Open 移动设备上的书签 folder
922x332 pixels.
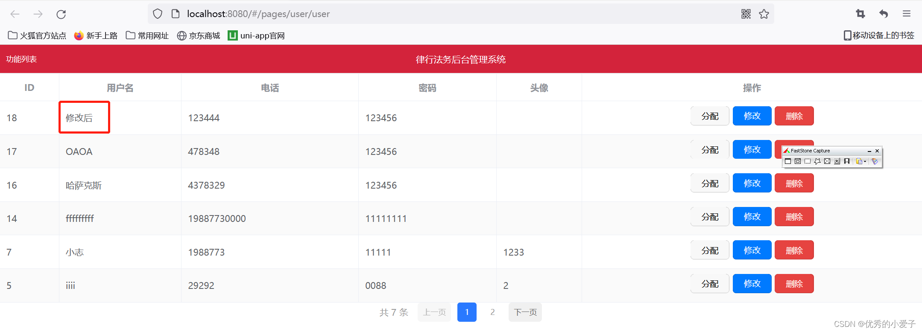pos(879,35)
